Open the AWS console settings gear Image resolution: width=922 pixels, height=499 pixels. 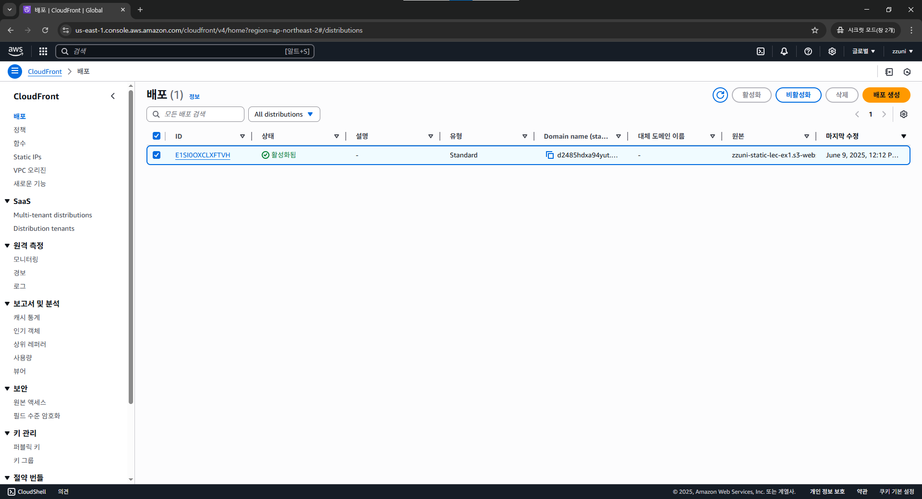tap(832, 51)
